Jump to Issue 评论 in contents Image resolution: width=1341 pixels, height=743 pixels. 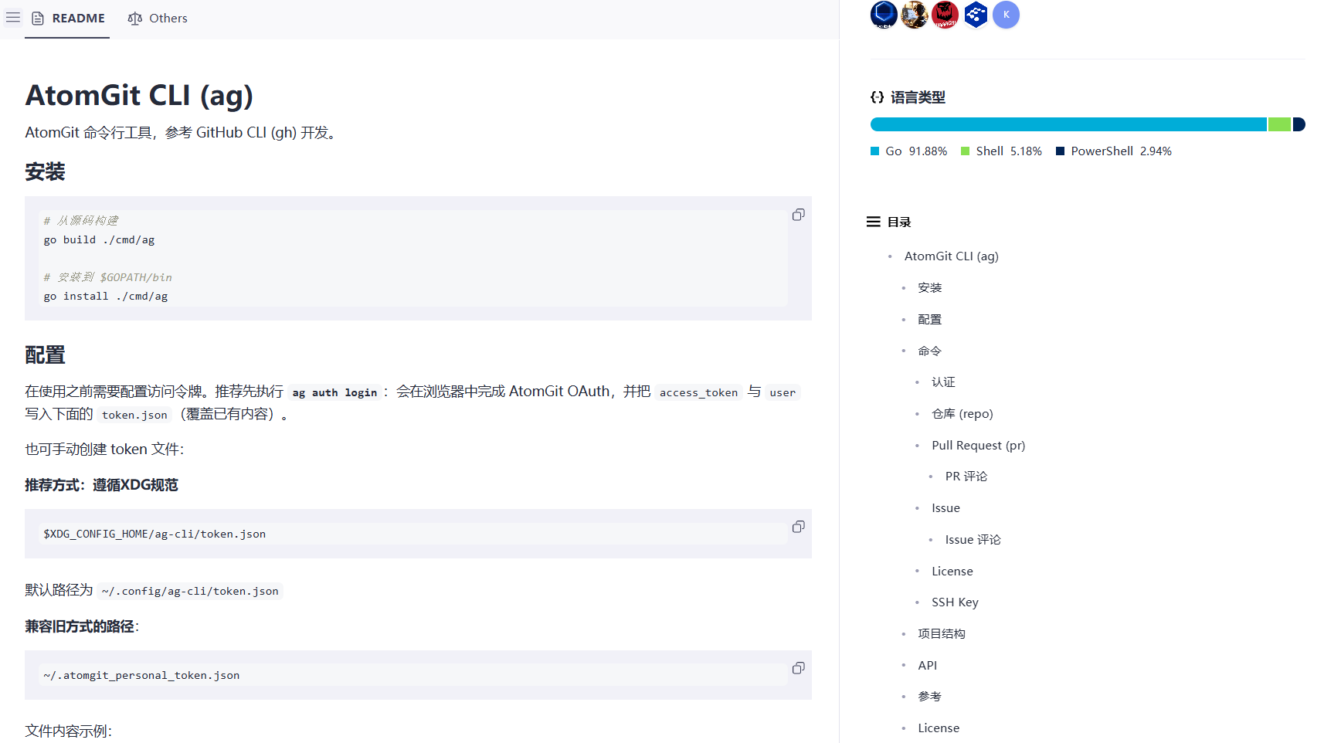pos(973,540)
